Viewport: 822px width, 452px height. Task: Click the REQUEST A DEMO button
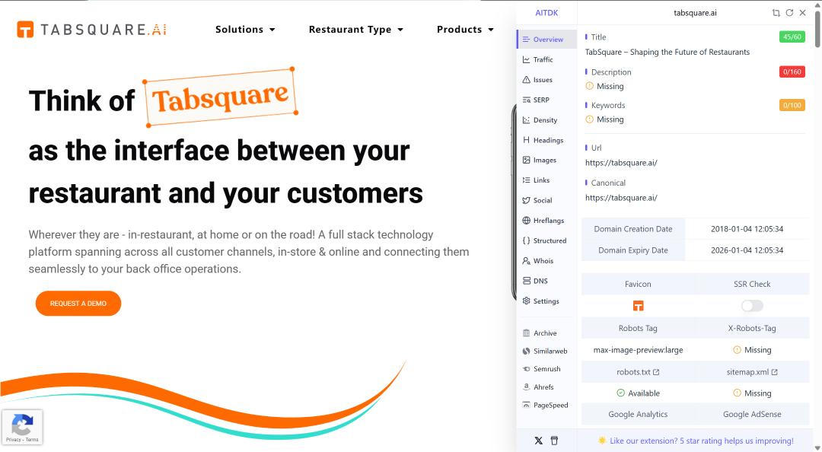click(78, 304)
